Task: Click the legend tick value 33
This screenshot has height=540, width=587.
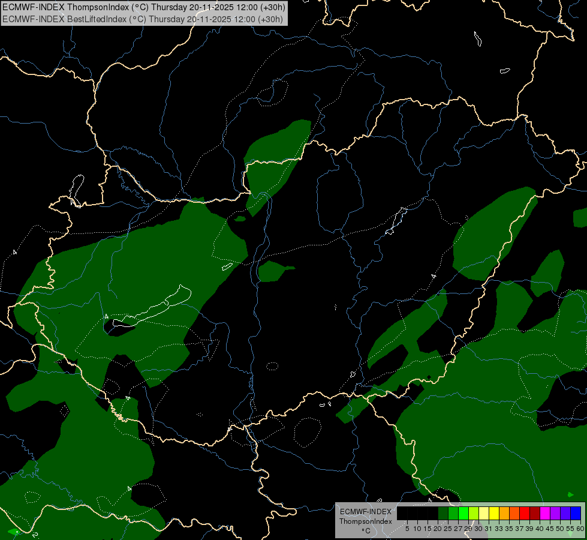Action: [x=499, y=529]
